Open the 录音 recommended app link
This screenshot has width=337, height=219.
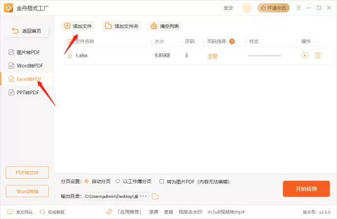[x=168, y=212]
